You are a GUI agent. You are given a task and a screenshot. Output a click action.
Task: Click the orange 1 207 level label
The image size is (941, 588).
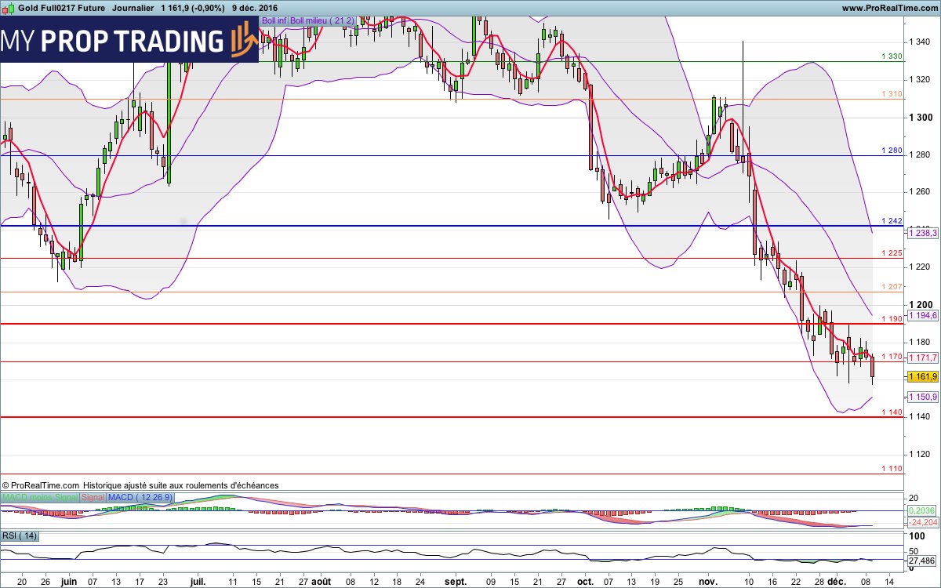(892, 287)
